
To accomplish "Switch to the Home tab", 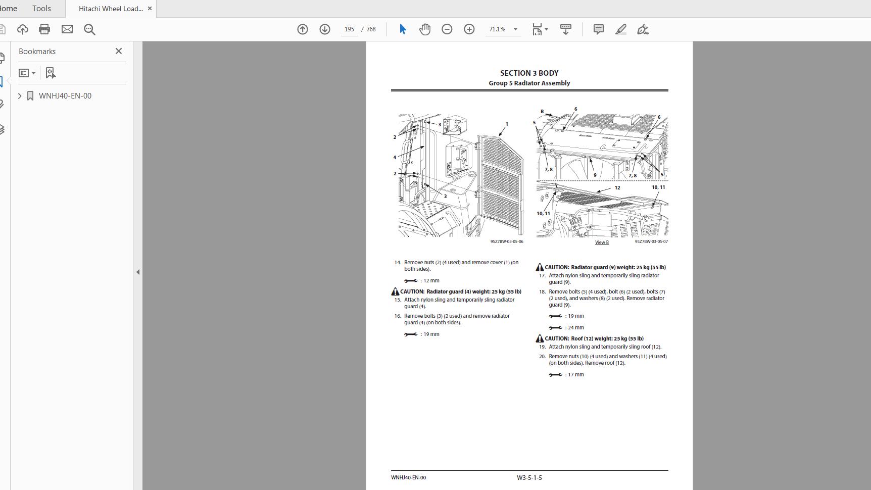I will (x=8, y=8).
